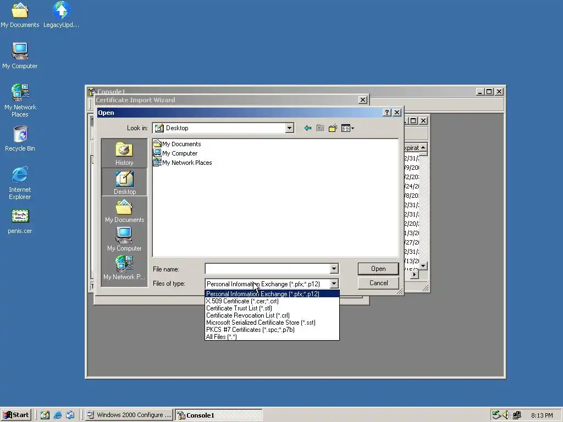Click the Open dialog help question-mark button
Viewport: 563px width, 422px height.
click(387, 112)
